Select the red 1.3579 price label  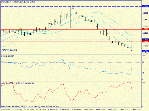[x=145, y=29]
